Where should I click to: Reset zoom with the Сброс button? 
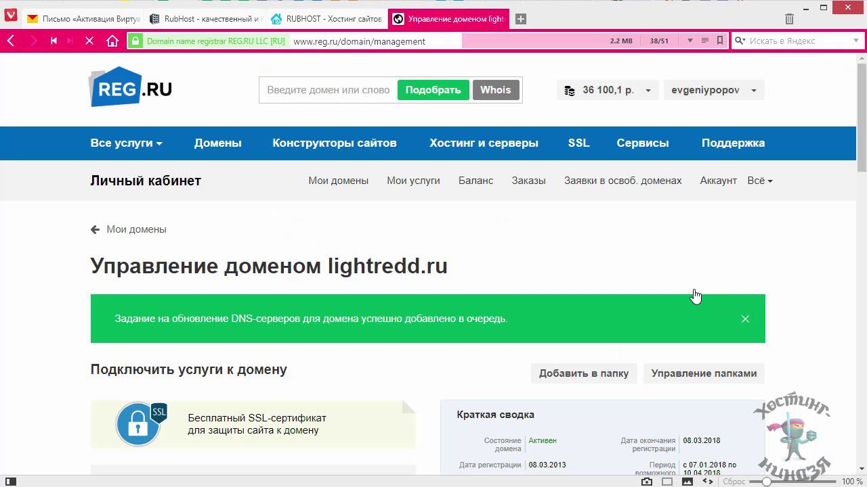pos(734,482)
